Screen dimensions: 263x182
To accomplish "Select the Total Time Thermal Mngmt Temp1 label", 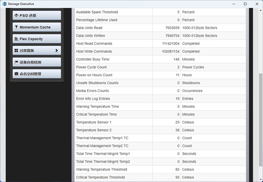I will (x=103, y=154).
